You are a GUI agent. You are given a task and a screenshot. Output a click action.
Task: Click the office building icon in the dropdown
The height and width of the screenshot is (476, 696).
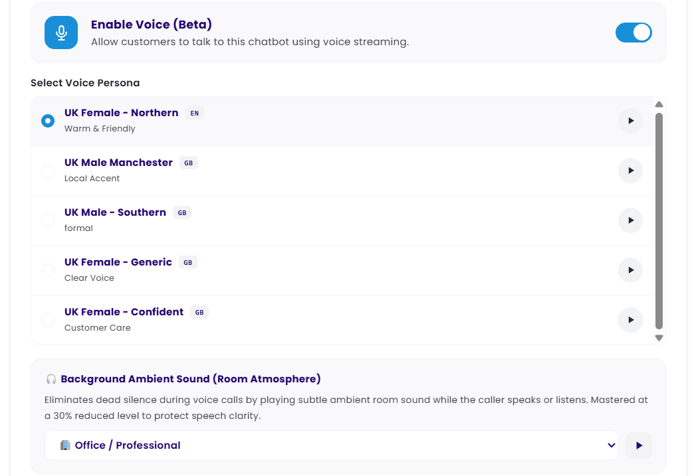(65, 445)
